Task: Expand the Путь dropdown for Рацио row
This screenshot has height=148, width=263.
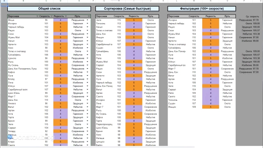Action: point(88,30)
